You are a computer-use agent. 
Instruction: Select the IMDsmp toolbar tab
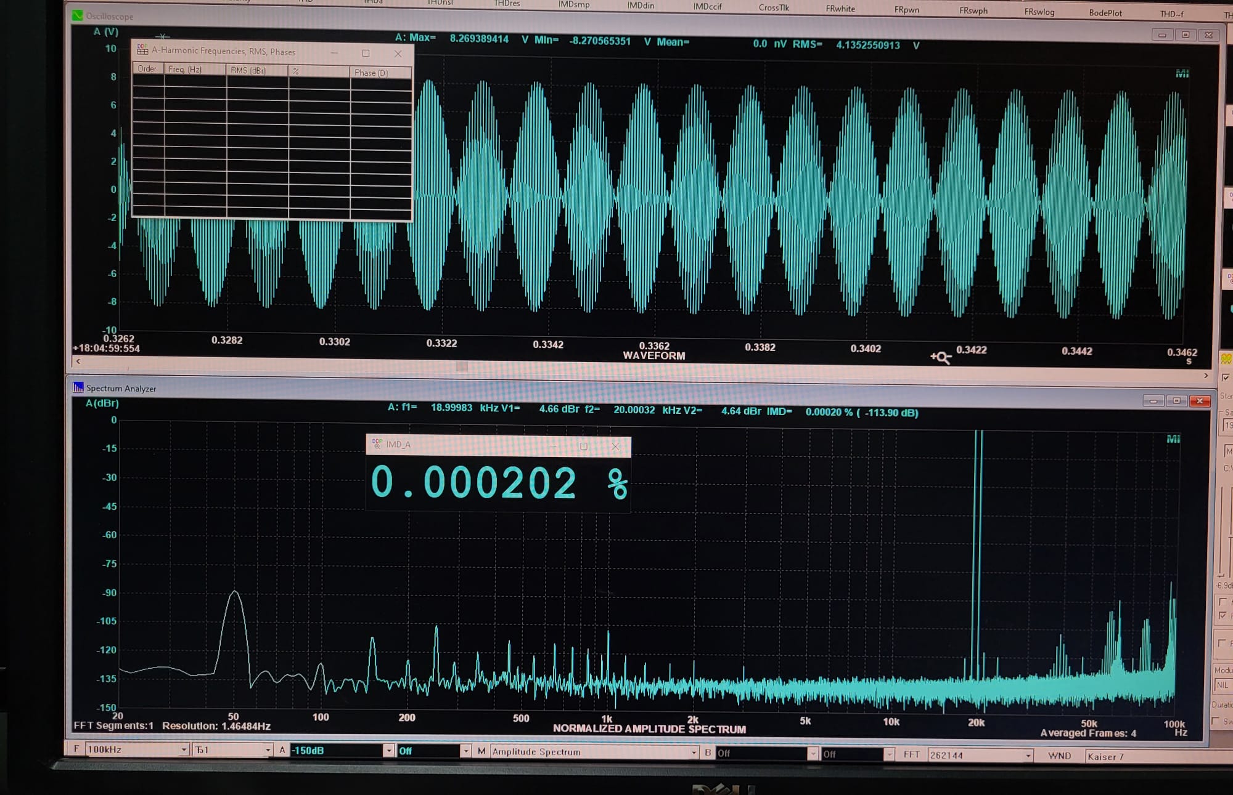pyautogui.click(x=574, y=4)
